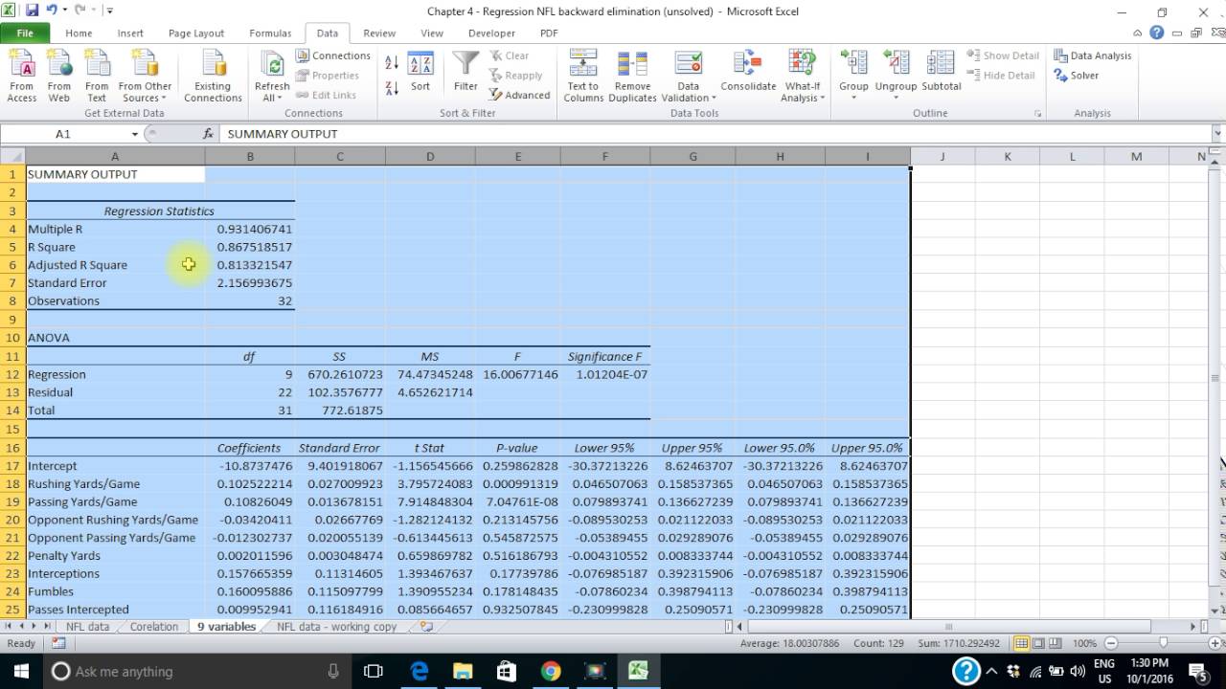Move the zoom slider handle
The width and height of the screenshot is (1226, 689).
coord(1163,643)
